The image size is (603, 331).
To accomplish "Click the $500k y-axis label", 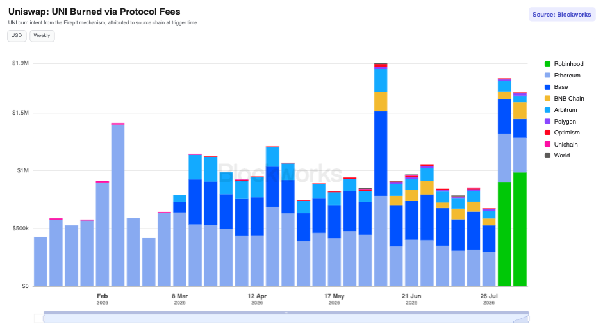I will 21,229.
